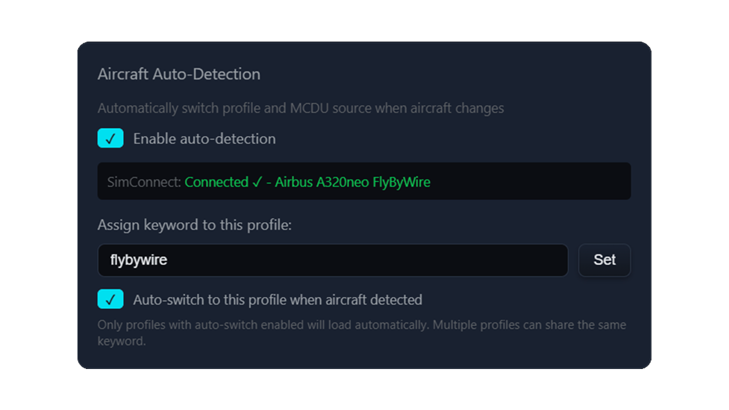Click the cyan checkmark beside Enable auto-detection
This screenshot has width=729, height=410.
110,138
